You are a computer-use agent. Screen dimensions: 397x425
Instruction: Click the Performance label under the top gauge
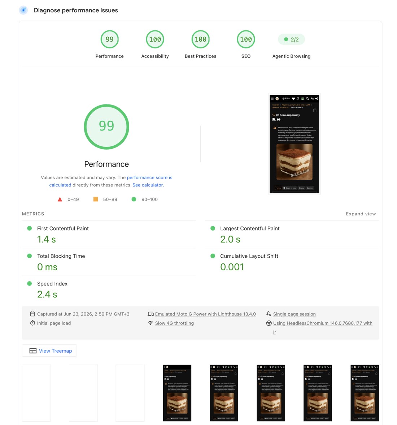[x=109, y=56]
